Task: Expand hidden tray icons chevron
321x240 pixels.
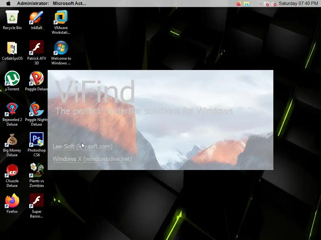Action: coord(260,4)
